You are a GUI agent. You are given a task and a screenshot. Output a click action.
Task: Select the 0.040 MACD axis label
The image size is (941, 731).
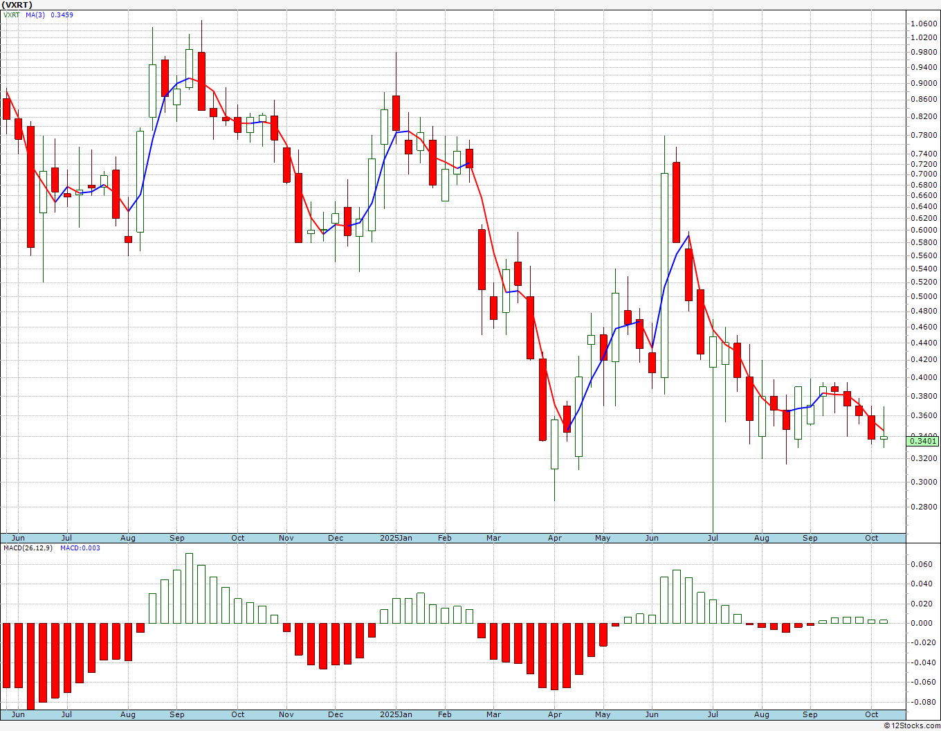click(922, 584)
